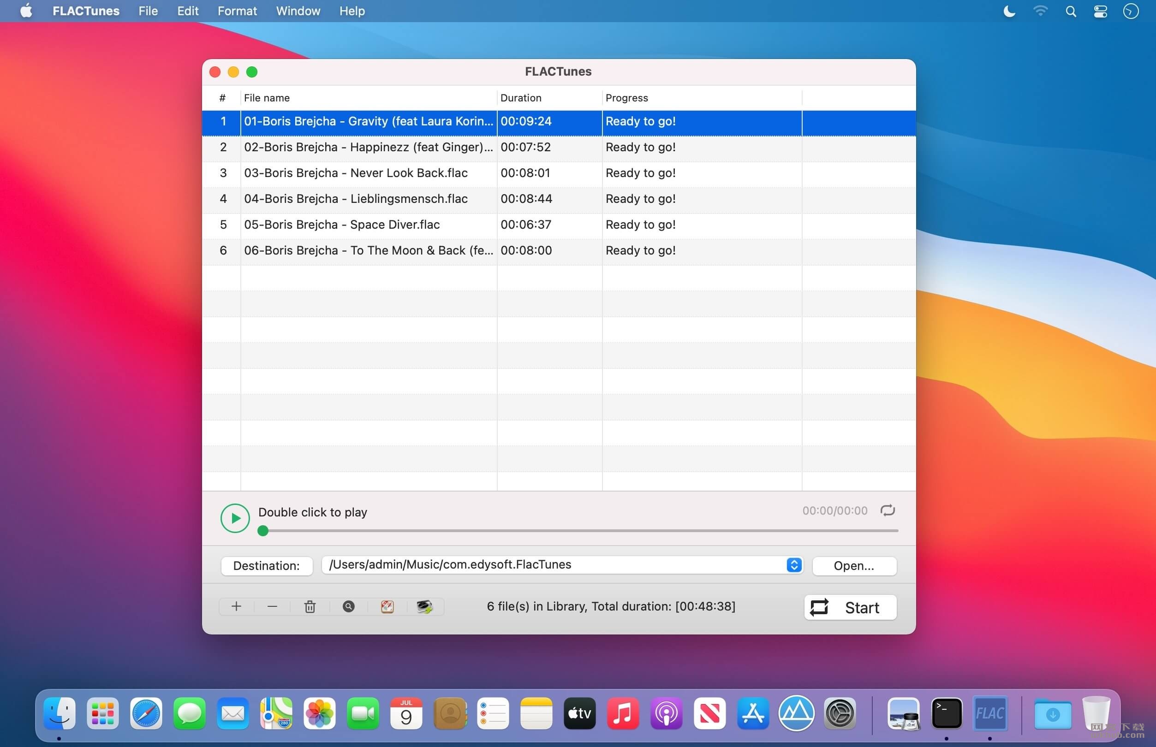The height and width of the screenshot is (747, 1156).
Task: Open FaceTime from the Dock
Action: [x=363, y=713]
